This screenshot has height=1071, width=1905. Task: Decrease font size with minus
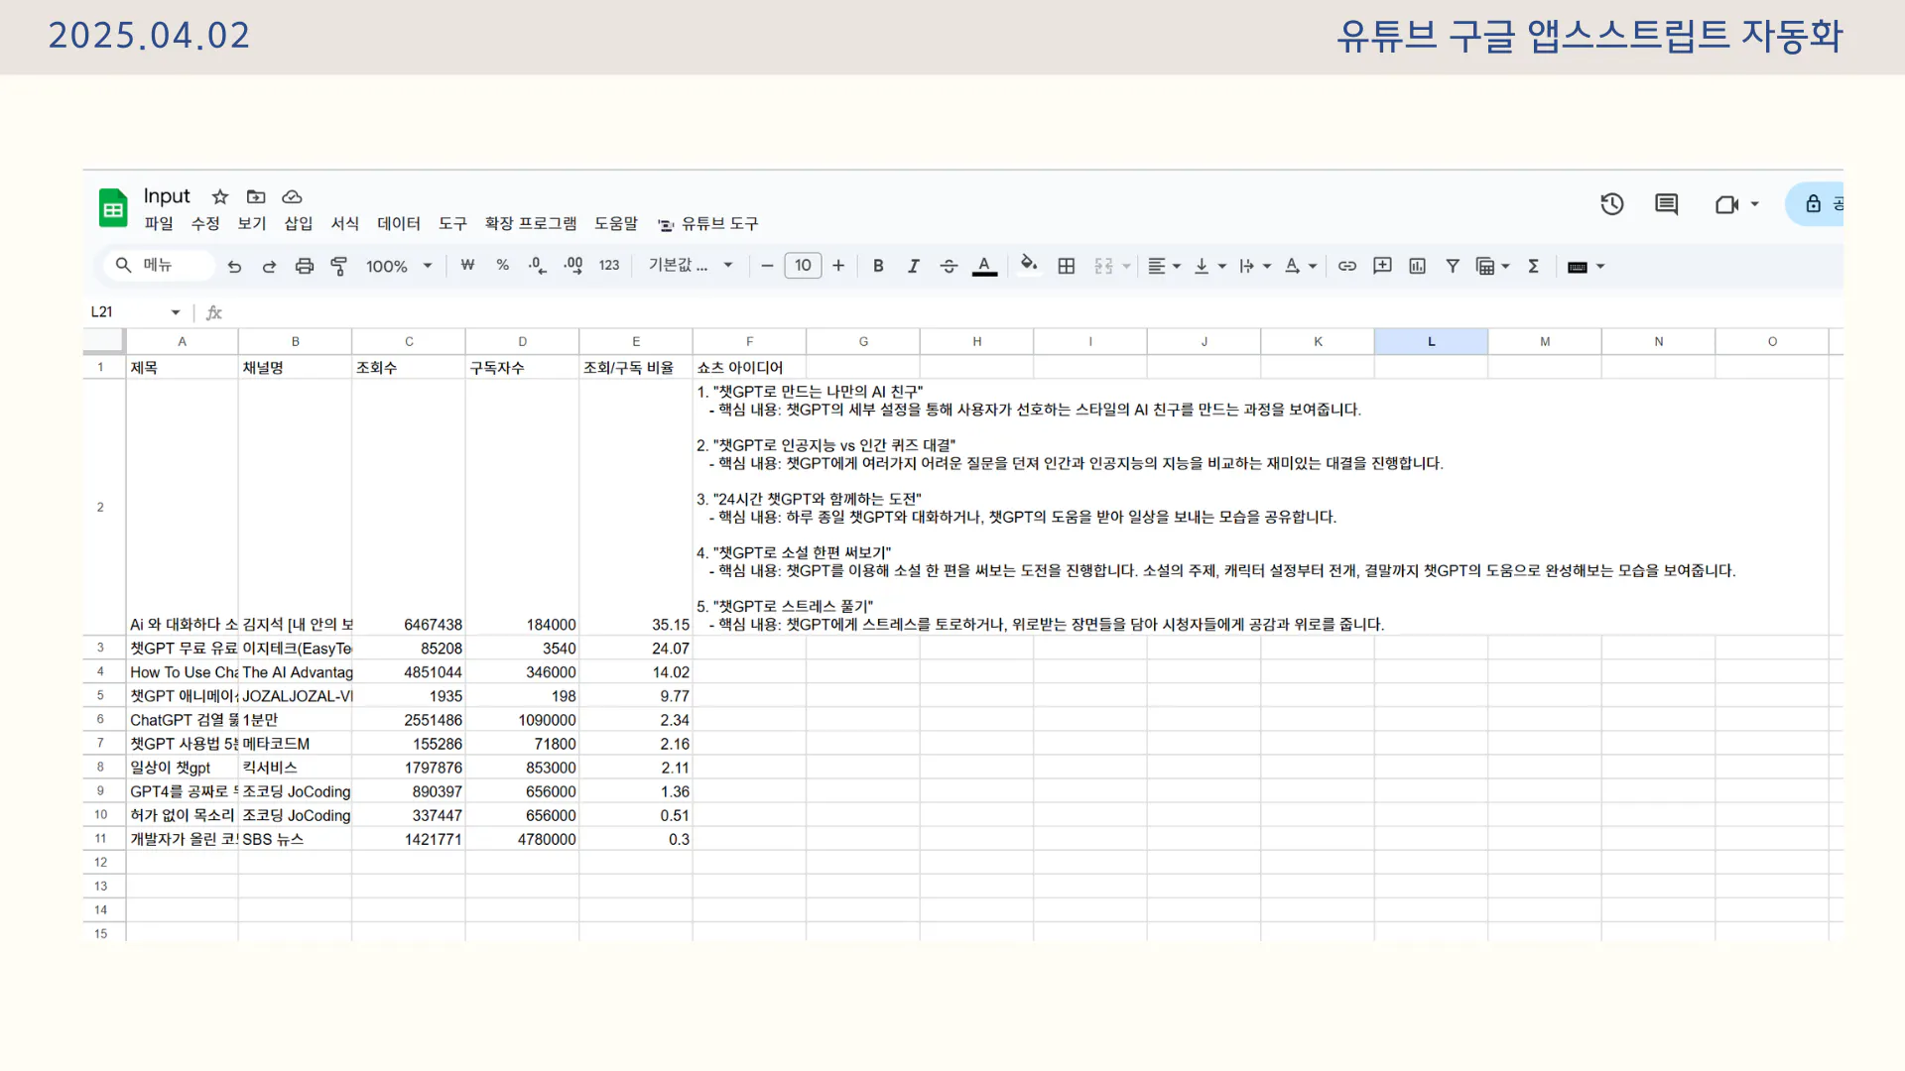pyautogui.click(x=767, y=266)
